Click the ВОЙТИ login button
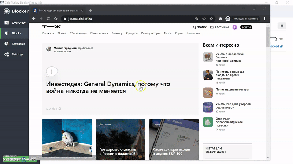 pos(246,27)
